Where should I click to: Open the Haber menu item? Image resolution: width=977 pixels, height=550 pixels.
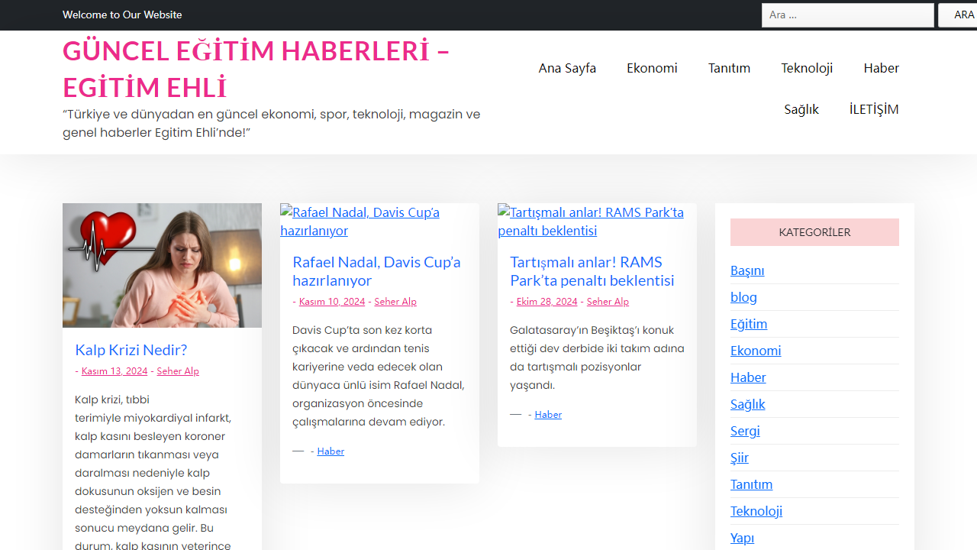[882, 68]
